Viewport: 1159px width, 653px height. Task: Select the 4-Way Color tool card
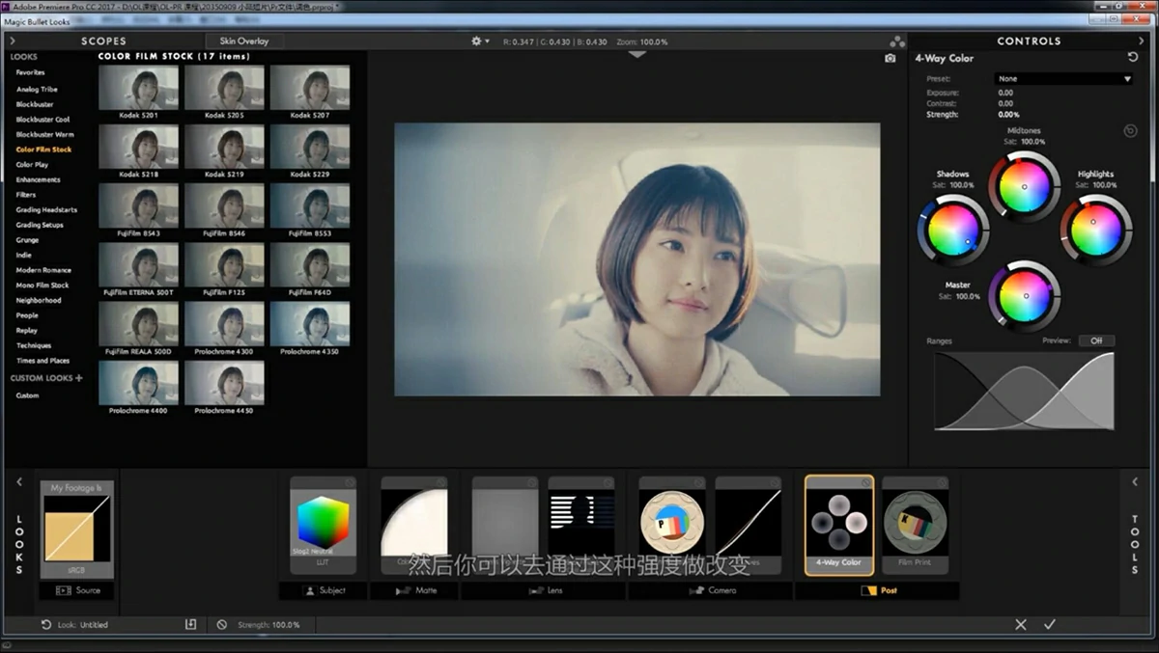(x=839, y=526)
